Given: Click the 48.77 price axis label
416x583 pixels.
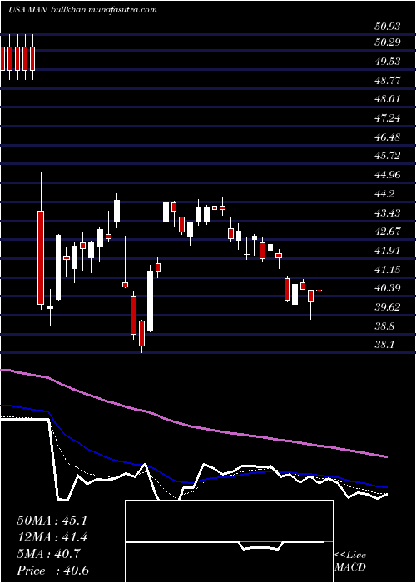Looking at the screenshot, I should click(388, 80).
